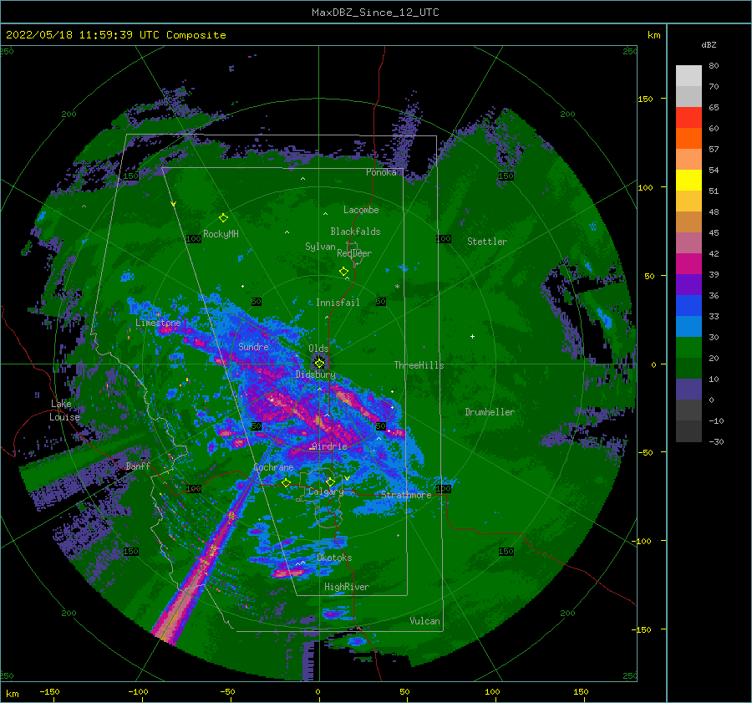752x703 pixels.
Task: Click the Cochrane label
Action: [x=273, y=467]
